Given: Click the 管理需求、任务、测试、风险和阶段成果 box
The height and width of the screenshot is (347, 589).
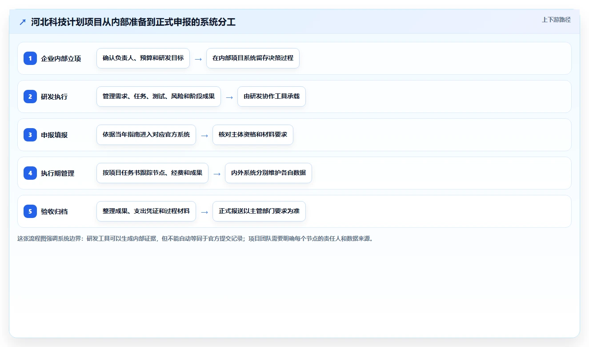Looking at the screenshot, I should click(x=159, y=97).
